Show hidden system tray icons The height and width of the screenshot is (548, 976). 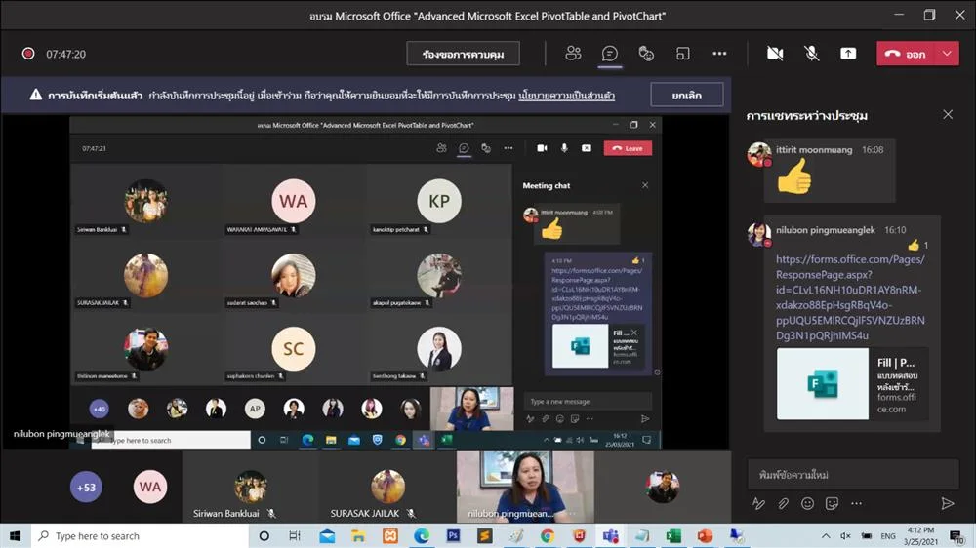826,535
